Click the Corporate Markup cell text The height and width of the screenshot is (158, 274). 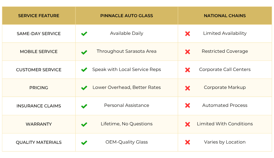tap(225, 88)
